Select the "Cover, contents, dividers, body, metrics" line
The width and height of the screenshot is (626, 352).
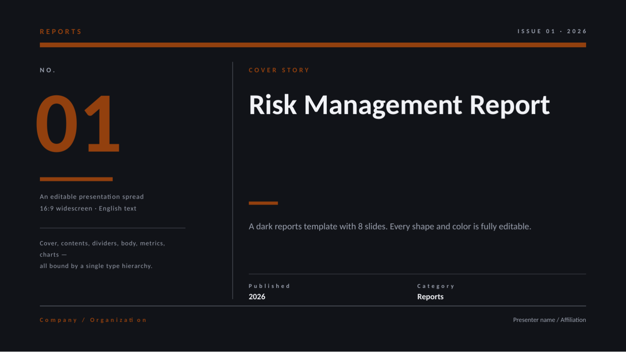[x=102, y=243]
